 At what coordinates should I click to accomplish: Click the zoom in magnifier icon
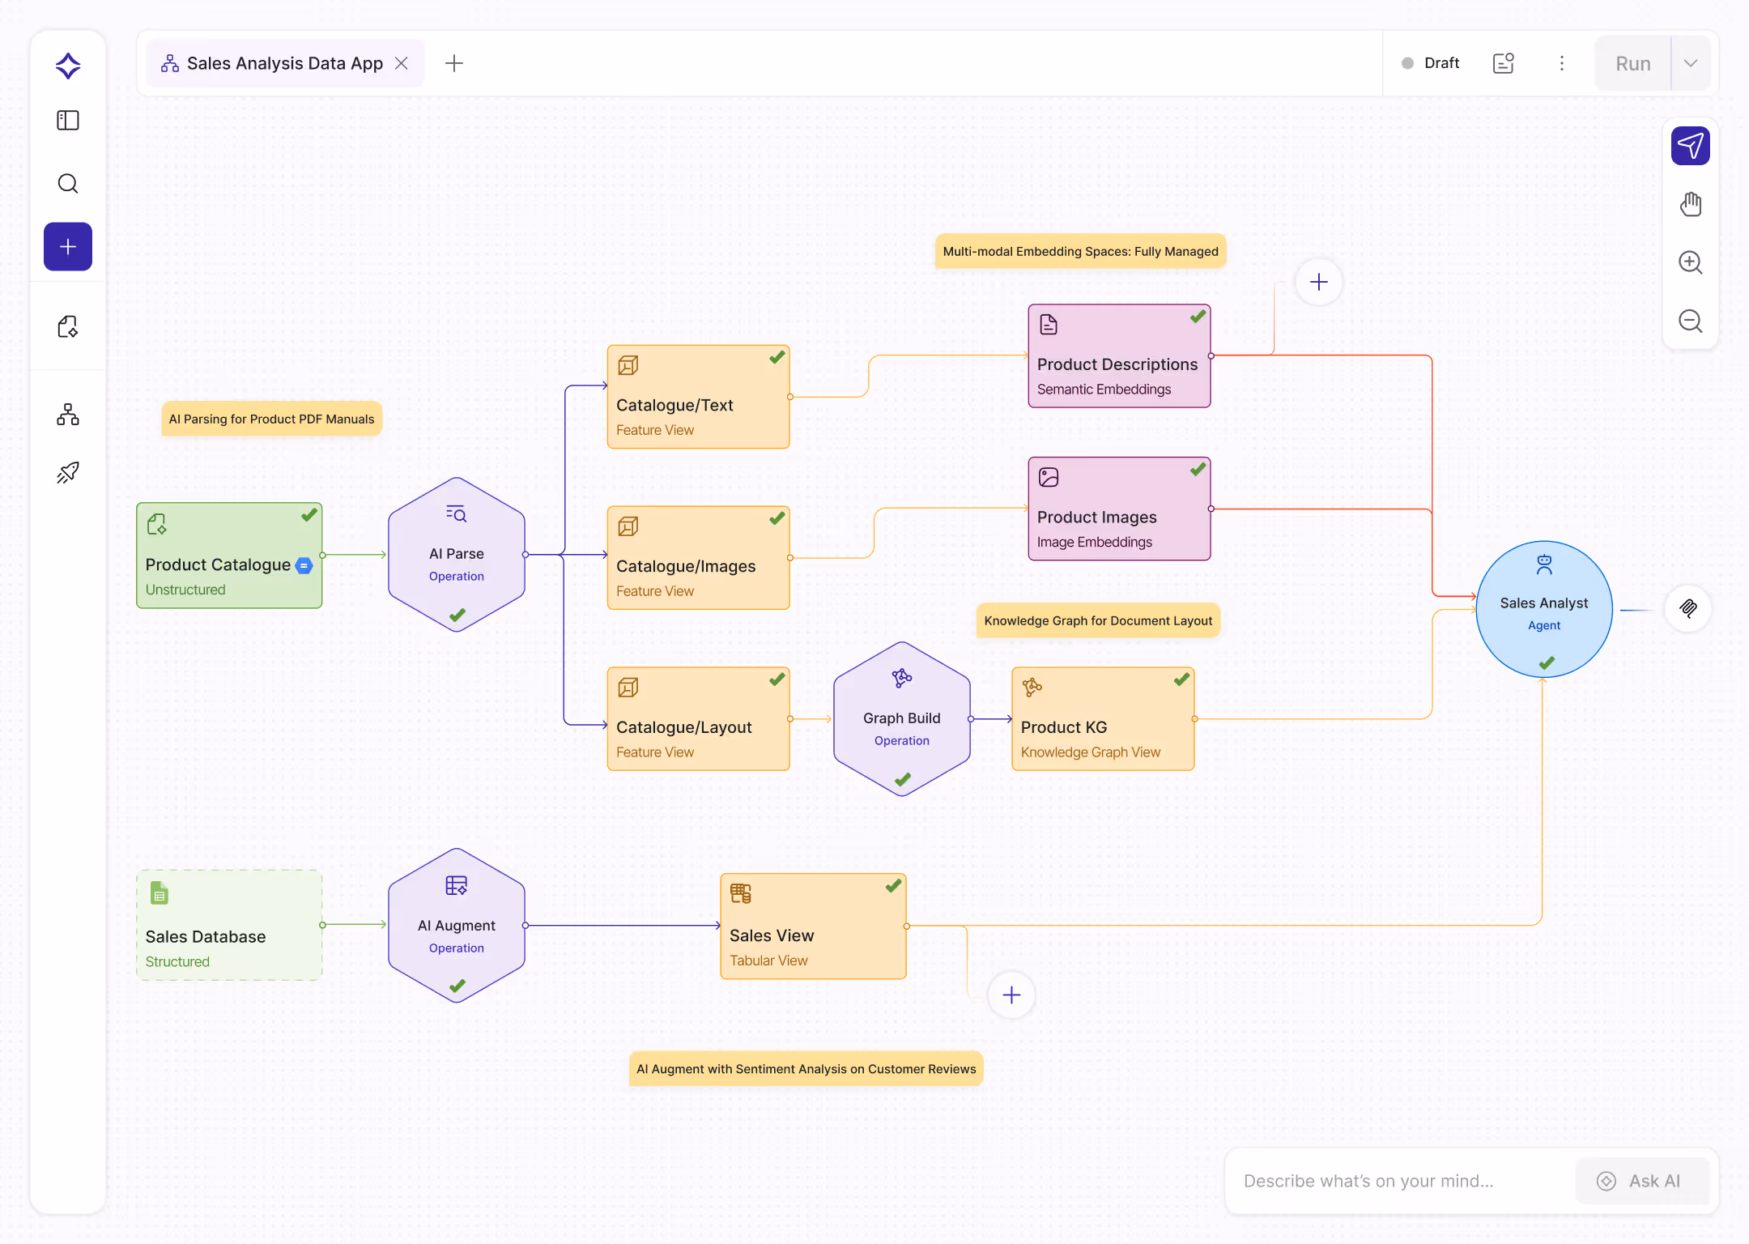coord(1691,262)
